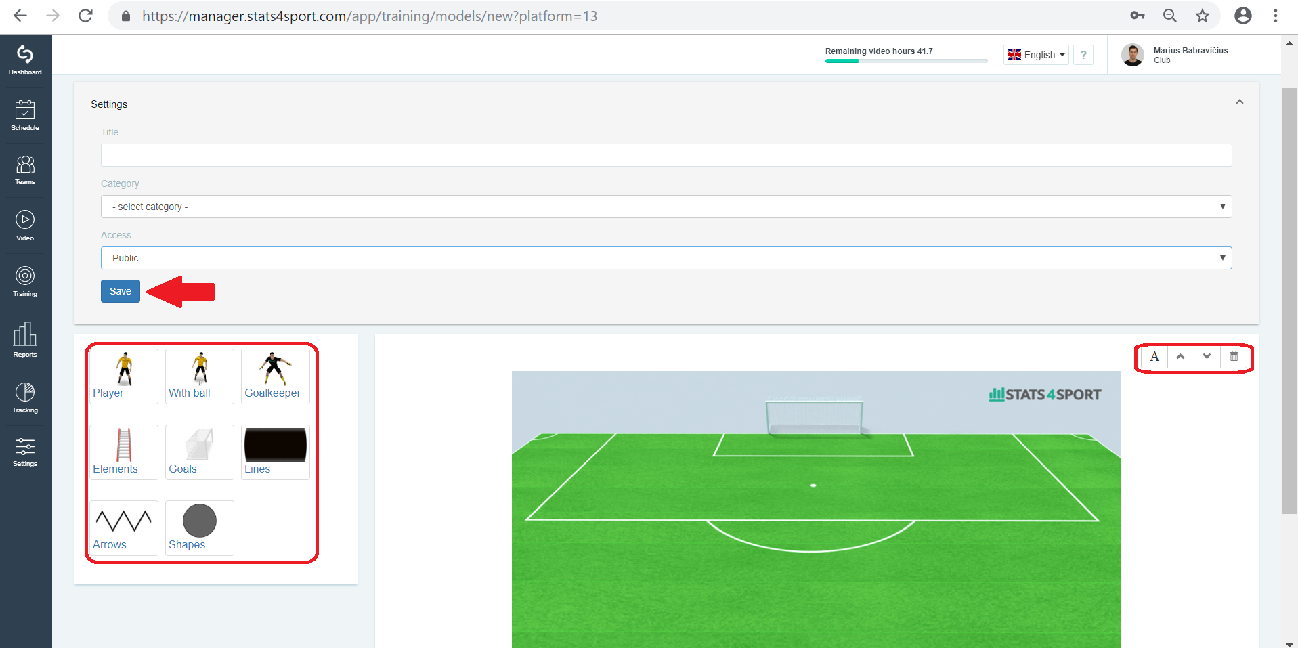The image size is (1298, 648).
Task: Choose the With ball player tile
Action: point(200,376)
